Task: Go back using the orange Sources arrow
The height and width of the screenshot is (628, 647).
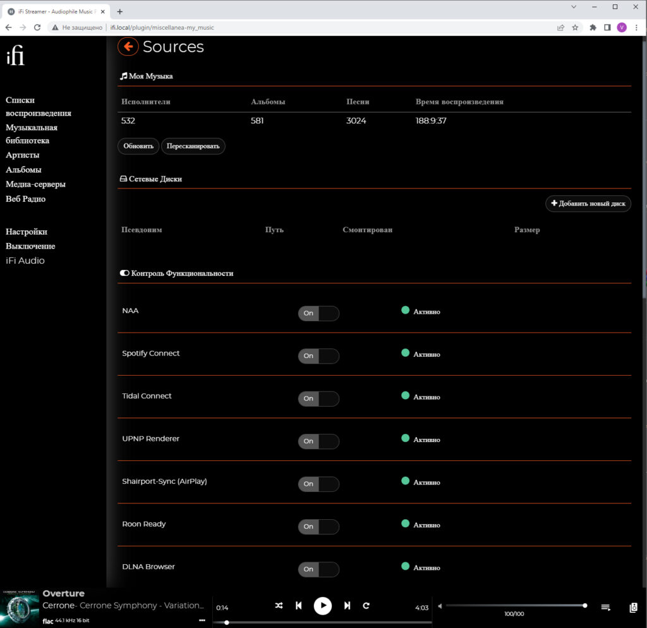Action: click(128, 47)
